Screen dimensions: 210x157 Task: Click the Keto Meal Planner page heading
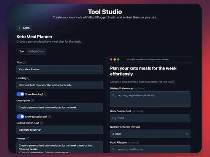point(34,37)
